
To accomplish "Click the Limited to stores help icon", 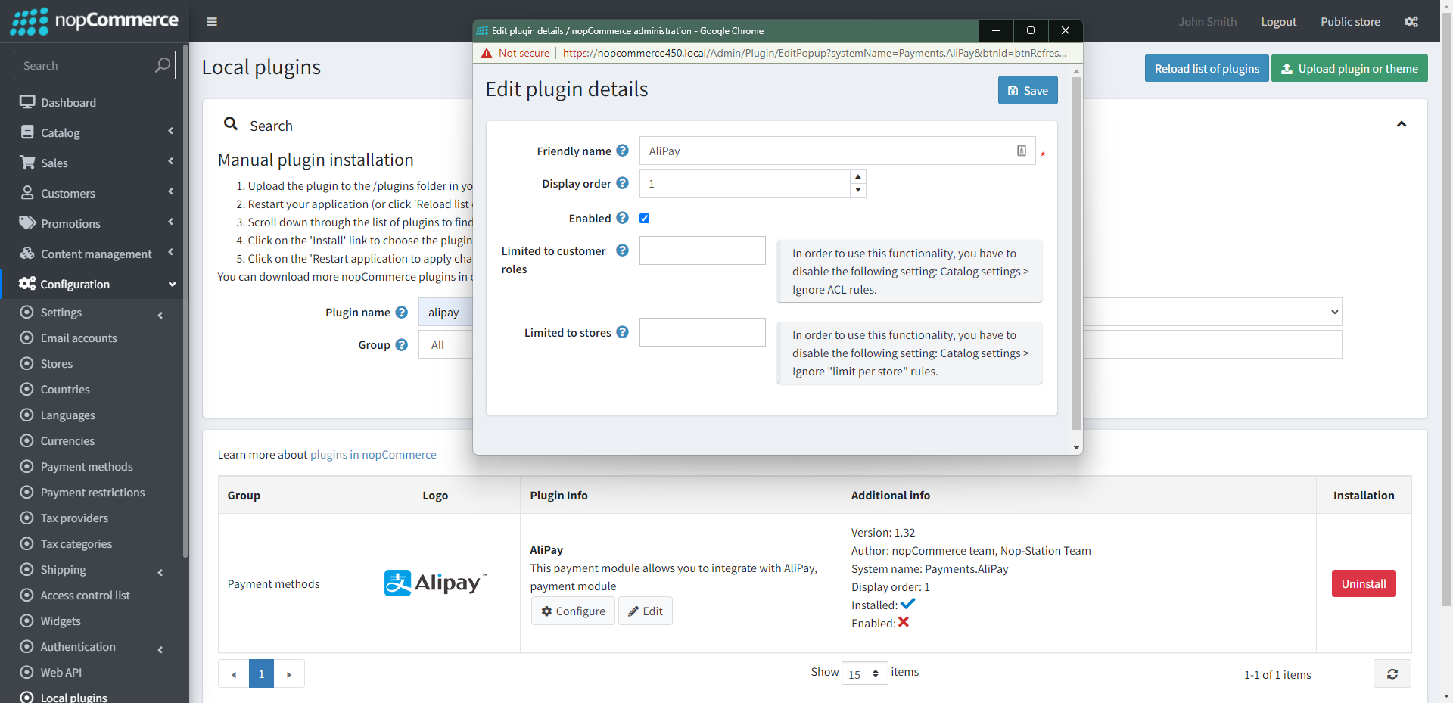I will pyautogui.click(x=622, y=332).
